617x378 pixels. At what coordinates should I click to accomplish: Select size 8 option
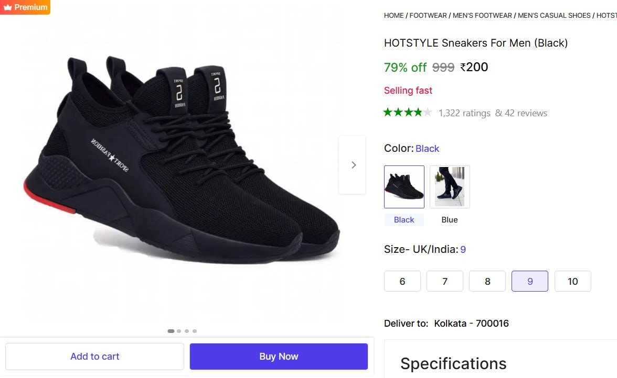click(x=487, y=281)
